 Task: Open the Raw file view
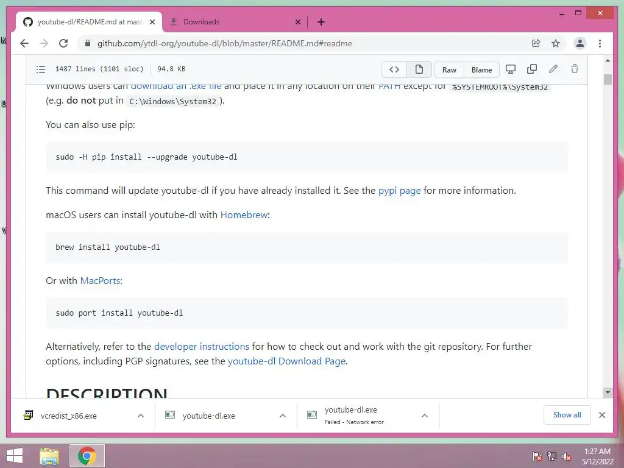tap(449, 69)
